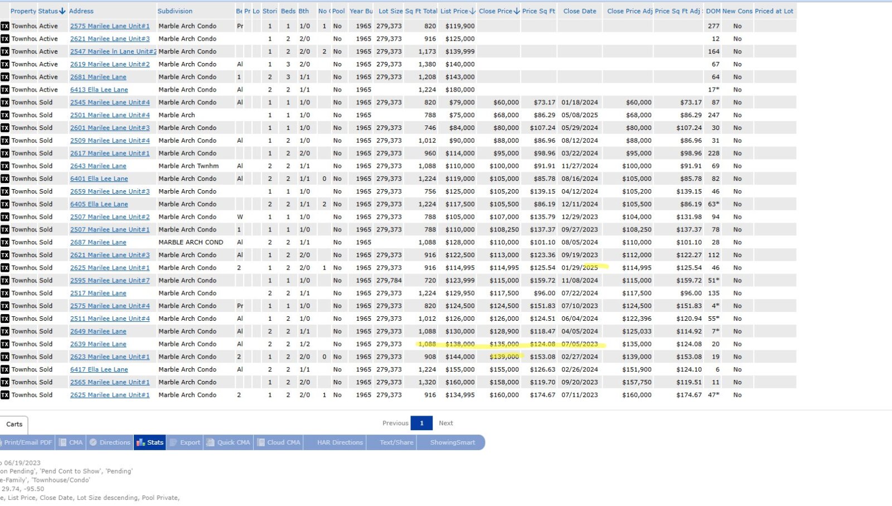Sort by the DOM column header

(x=713, y=11)
